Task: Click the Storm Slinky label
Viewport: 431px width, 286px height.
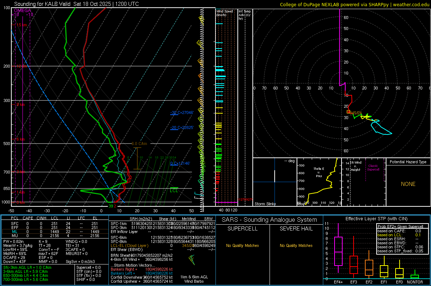Action: pyautogui.click(x=265, y=204)
